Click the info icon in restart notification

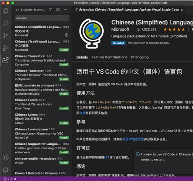(138, 154)
